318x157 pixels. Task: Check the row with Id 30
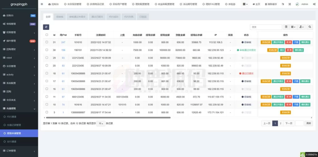[47, 50]
